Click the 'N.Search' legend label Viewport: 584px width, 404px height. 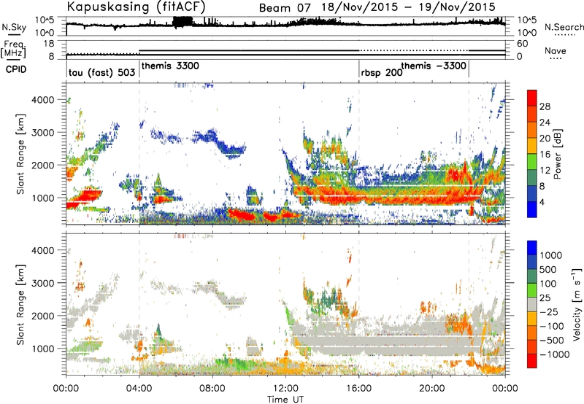[x=564, y=27]
